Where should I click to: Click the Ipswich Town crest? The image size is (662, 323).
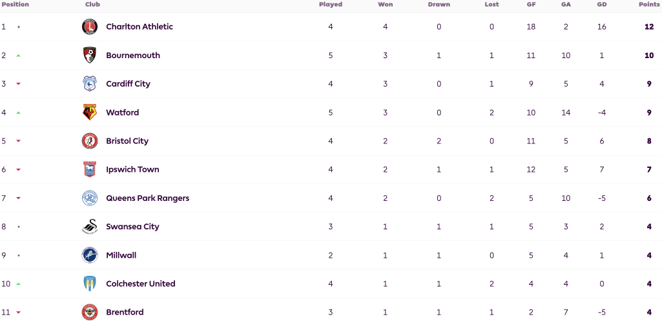tap(90, 169)
